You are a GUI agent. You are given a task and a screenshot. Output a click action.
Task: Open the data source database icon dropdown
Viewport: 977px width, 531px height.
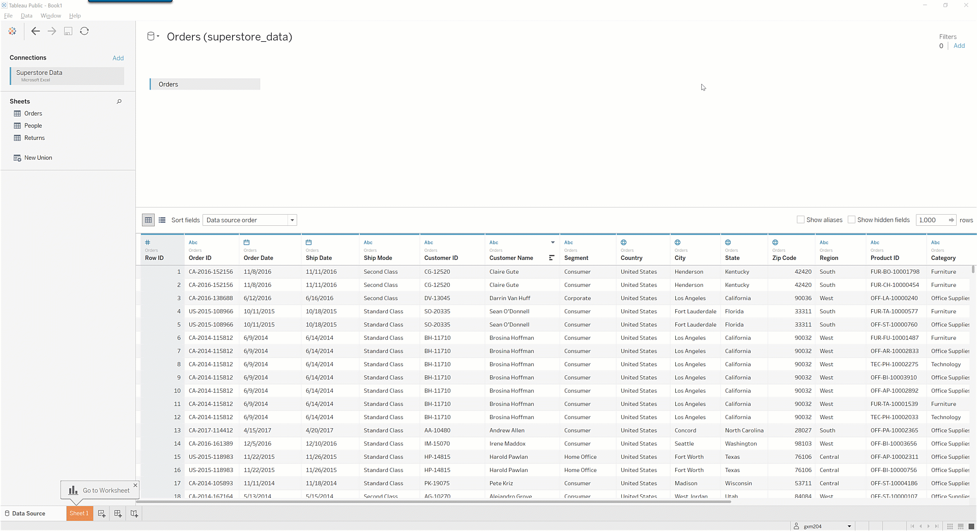point(153,37)
